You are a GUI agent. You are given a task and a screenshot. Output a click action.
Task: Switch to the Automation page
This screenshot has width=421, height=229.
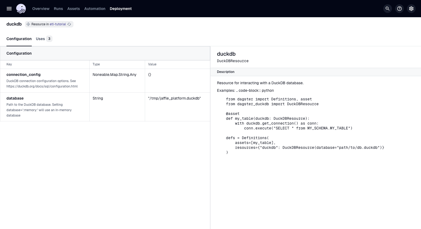point(95,9)
